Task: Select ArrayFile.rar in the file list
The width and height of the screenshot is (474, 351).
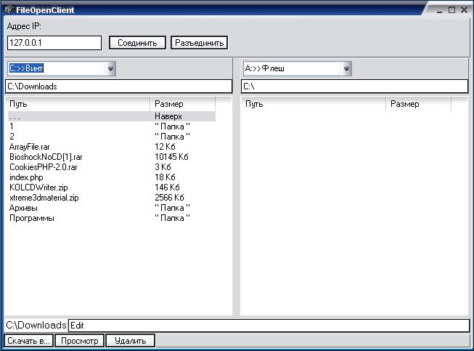Action: [112, 147]
